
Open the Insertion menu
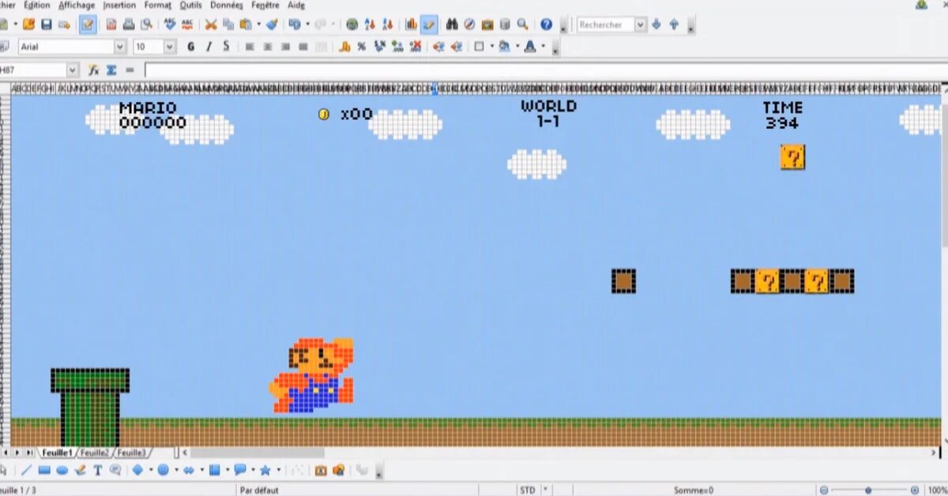119,5
